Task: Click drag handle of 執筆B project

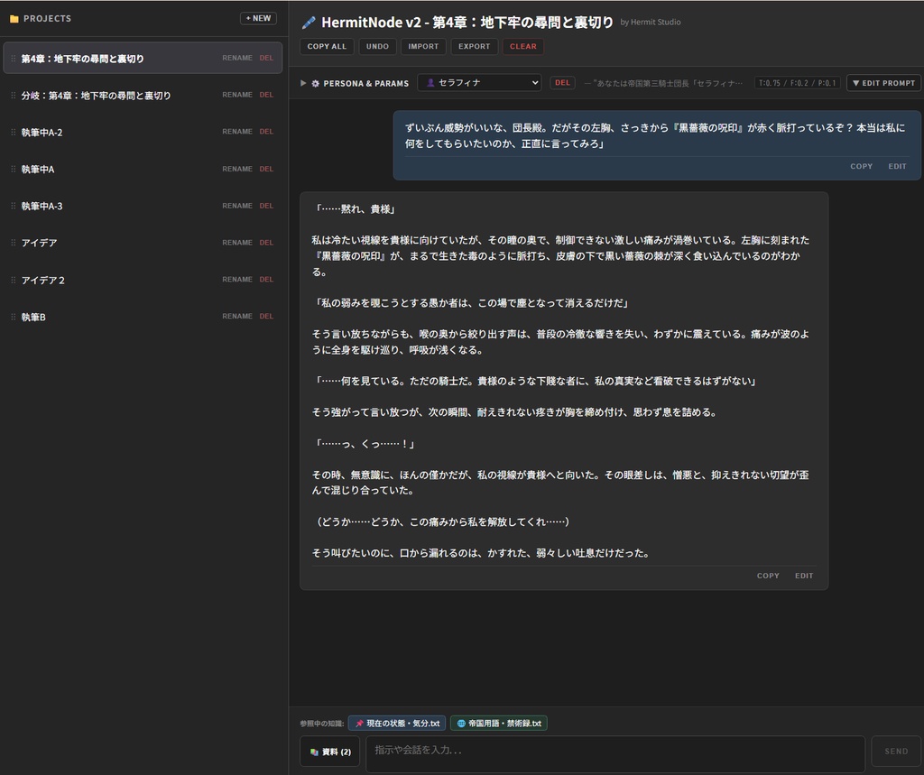Action: (x=13, y=317)
